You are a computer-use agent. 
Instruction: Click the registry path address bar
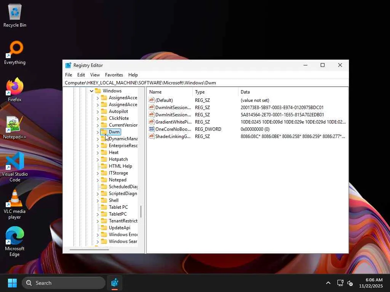coord(205,83)
